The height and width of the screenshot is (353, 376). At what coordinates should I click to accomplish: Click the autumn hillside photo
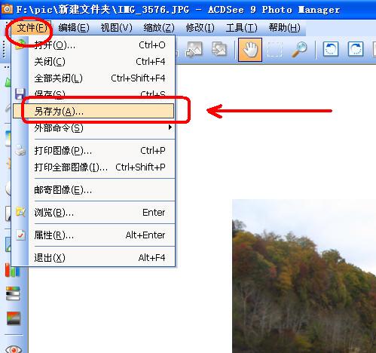[x=304, y=276]
